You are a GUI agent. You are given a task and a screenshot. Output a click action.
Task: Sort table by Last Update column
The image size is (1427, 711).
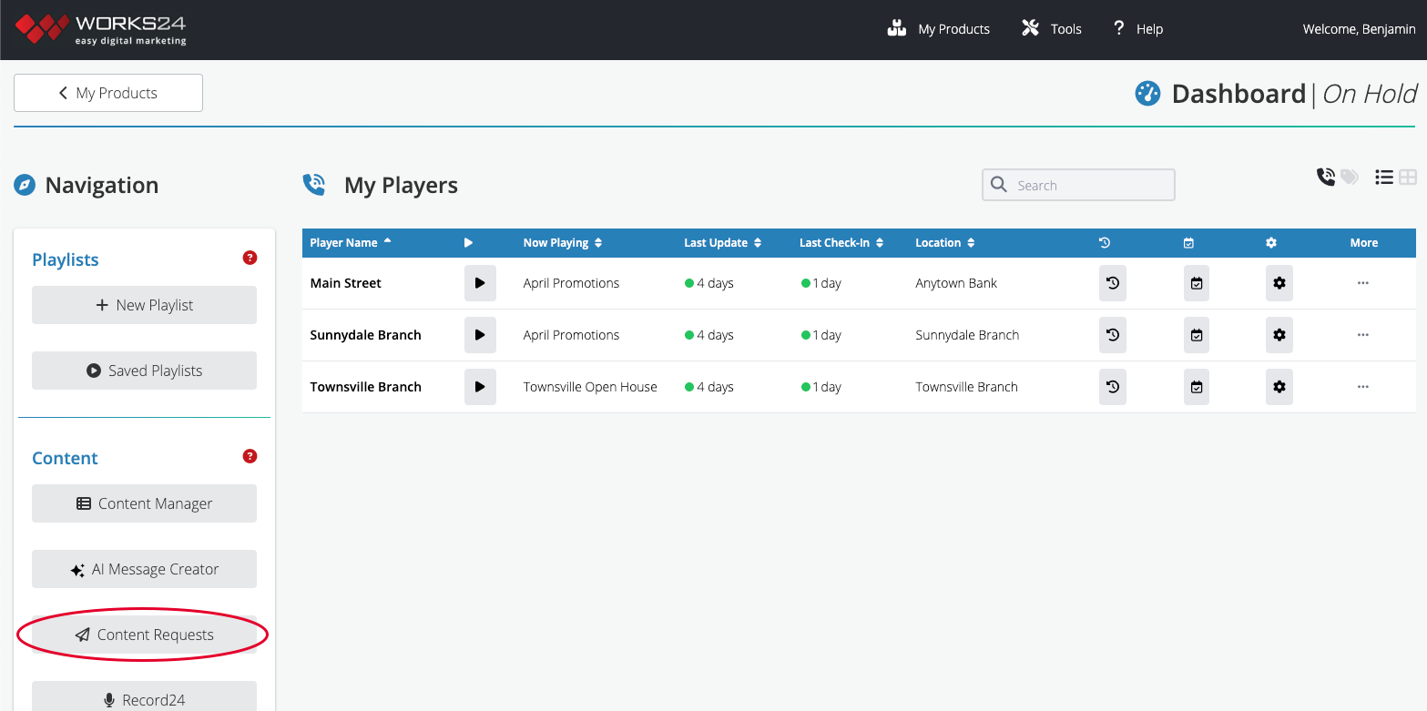pos(723,243)
